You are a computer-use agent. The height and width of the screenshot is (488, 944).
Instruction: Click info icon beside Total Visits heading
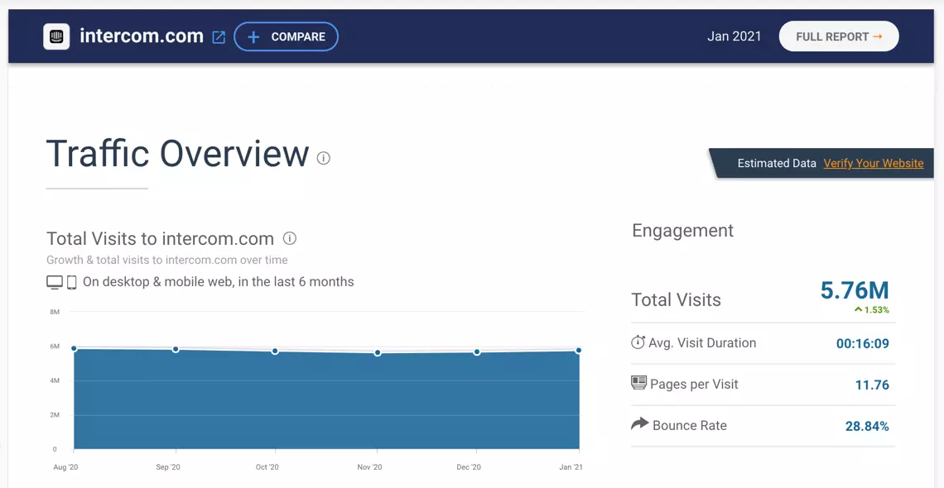coord(290,238)
